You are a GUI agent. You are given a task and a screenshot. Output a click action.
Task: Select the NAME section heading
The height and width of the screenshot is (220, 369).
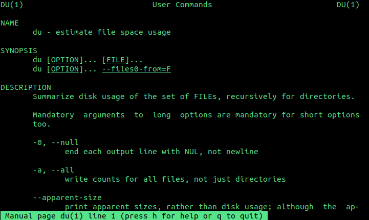(x=9, y=23)
